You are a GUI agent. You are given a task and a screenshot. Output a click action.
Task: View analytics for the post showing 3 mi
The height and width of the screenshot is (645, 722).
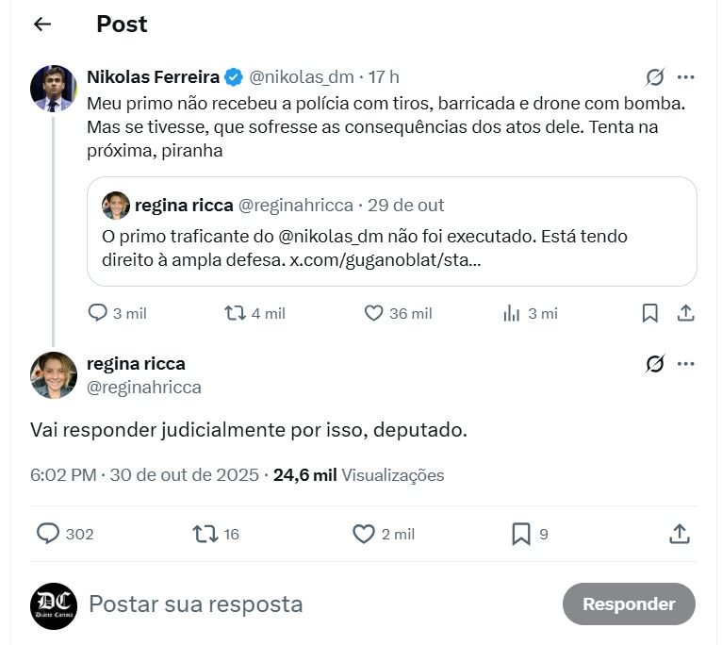click(530, 313)
